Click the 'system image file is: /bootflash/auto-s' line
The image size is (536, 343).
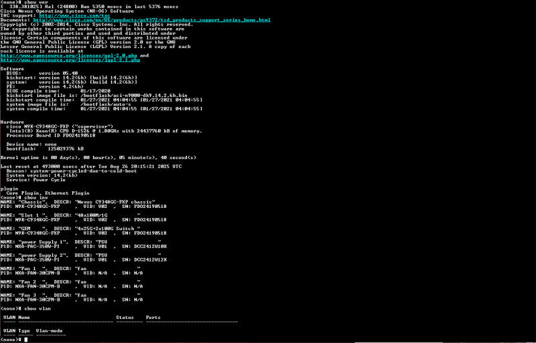[69, 104]
